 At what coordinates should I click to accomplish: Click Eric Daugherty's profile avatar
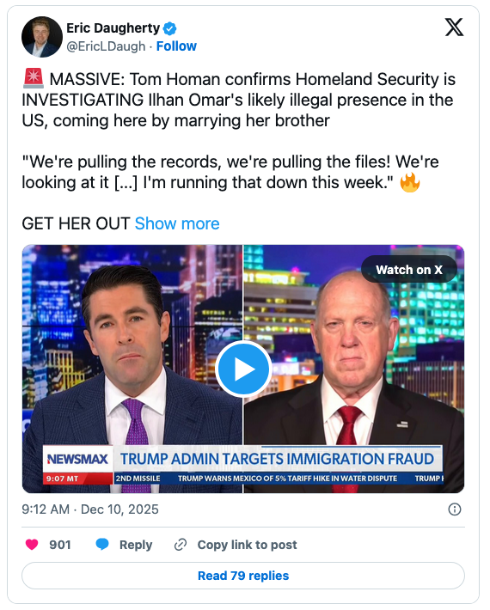pyautogui.click(x=42, y=37)
